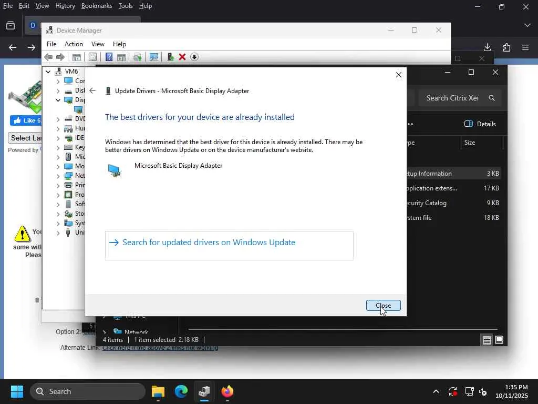Click the Close button in Update Drivers dialog

tap(383, 306)
